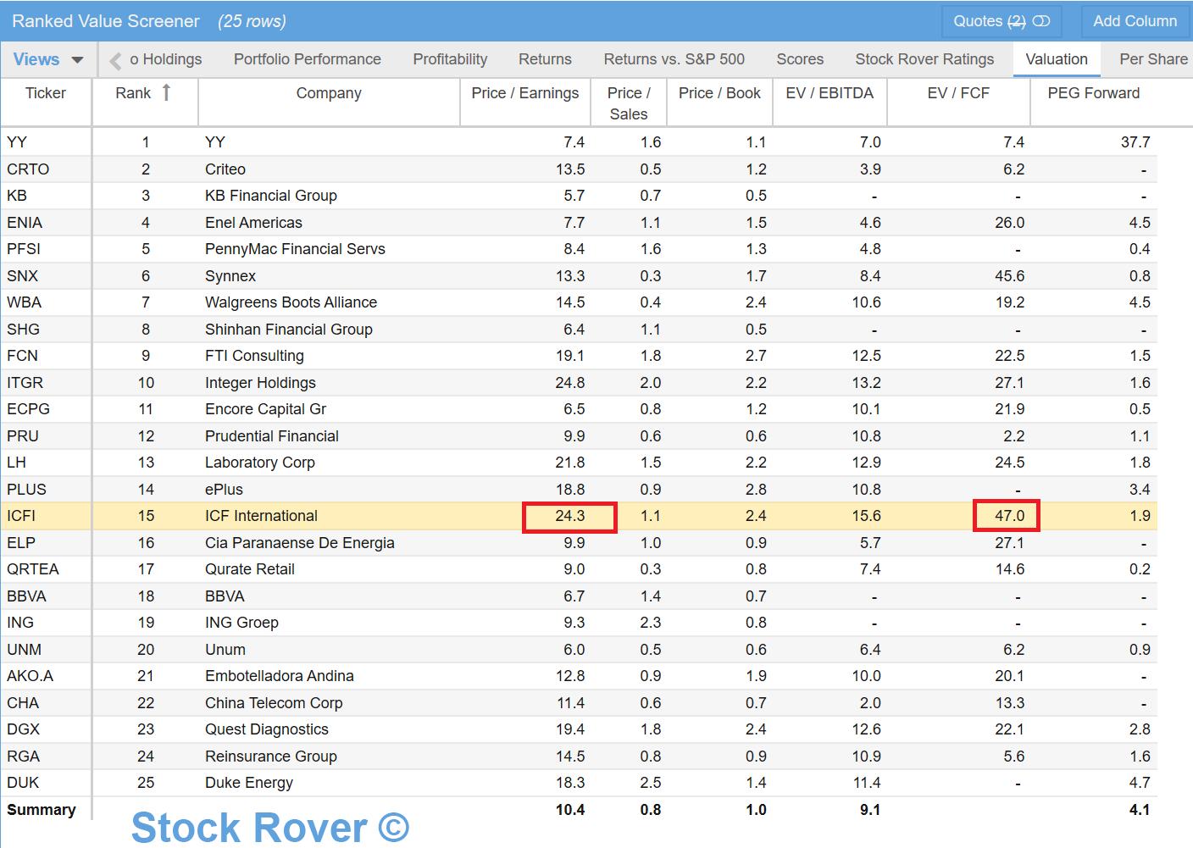The image size is (1193, 848).
Task: Switch to the Profitability tab
Action: pos(450,59)
